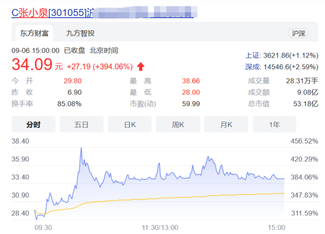Show the 周K candlestick chart
This screenshot has height=234, width=325.
pos(178,125)
